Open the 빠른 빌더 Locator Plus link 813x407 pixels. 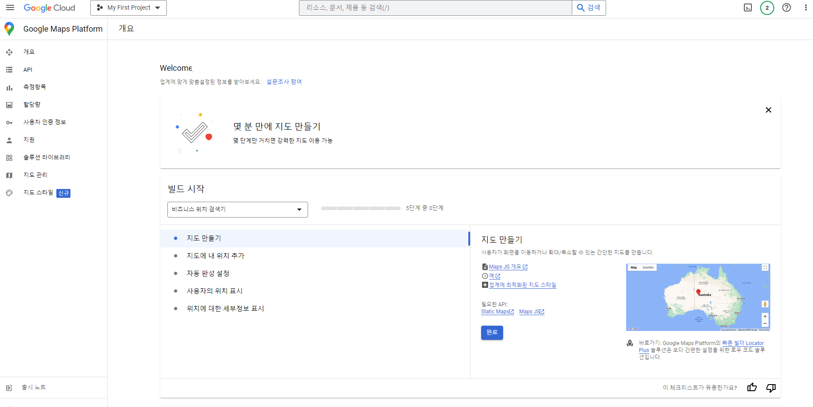[743, 343]
